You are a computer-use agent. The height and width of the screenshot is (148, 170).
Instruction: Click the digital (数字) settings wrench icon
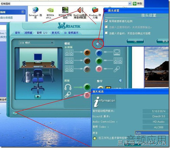click(121, 81)
